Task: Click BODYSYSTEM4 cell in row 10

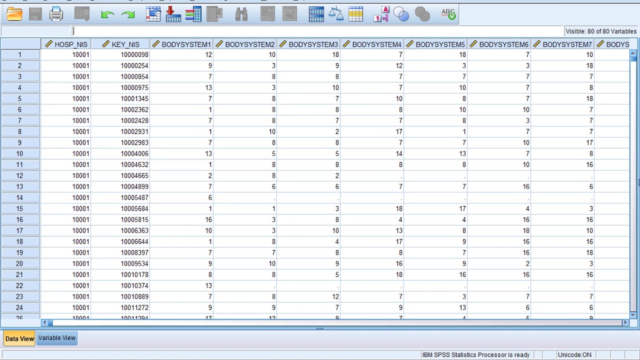Action: 372,153
